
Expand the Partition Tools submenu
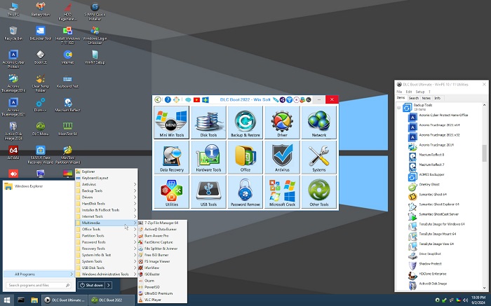pyautogui.click(x=106, y=236)
